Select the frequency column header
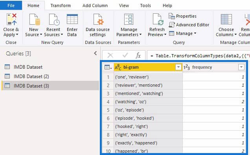Screen dimensions: 250x155 pos(214,67)
